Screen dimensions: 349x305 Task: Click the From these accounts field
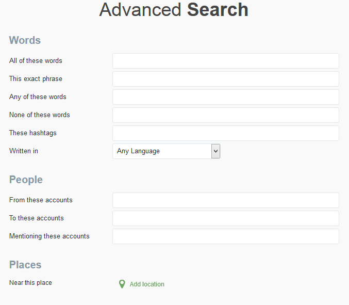[x=225, y=200]
